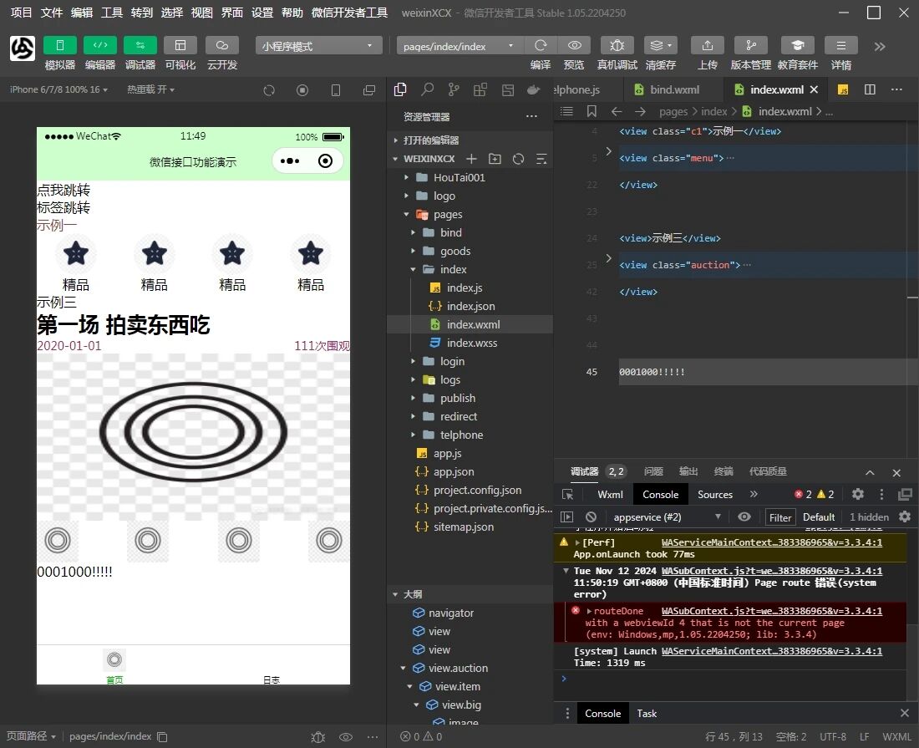Toggle console live expression eye

(744, 517)
